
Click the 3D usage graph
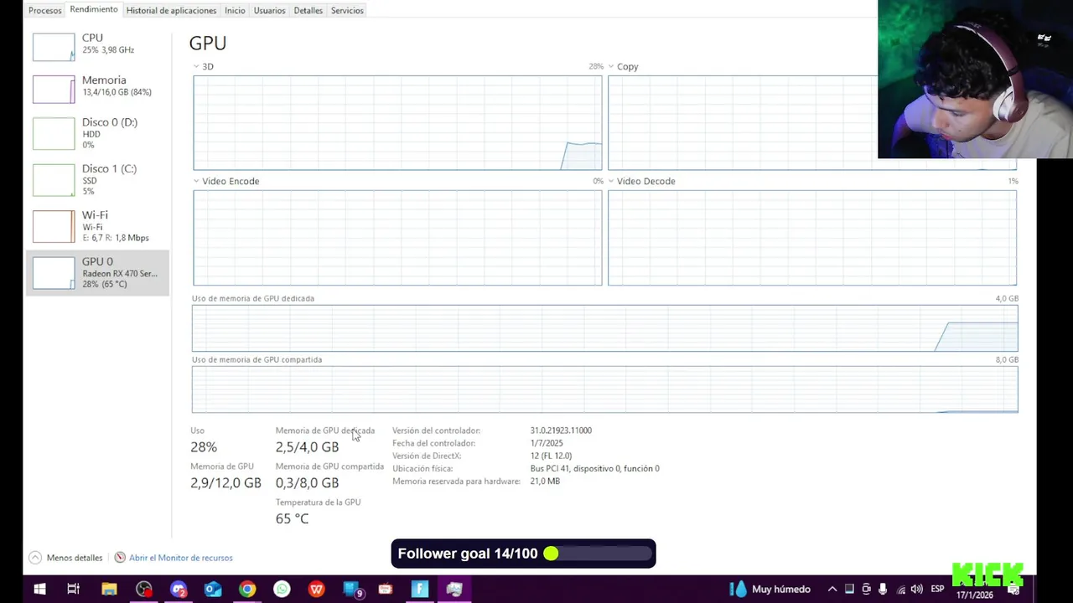pyautogui.click(x=397, y=123)
